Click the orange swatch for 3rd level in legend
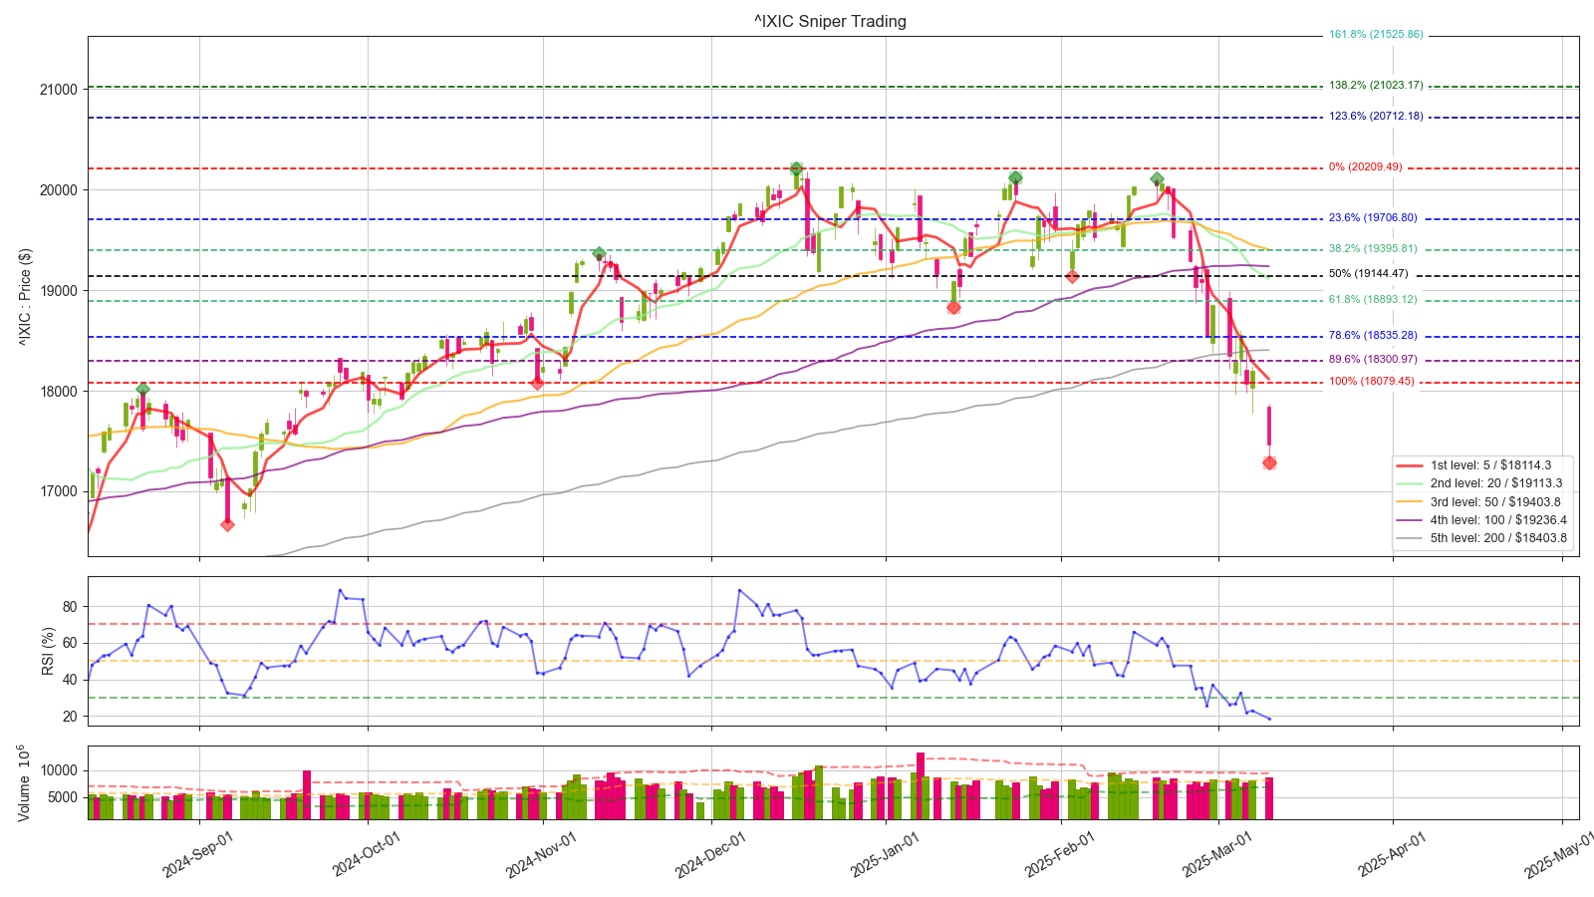1594x897 pixels. click(1411, 502)
